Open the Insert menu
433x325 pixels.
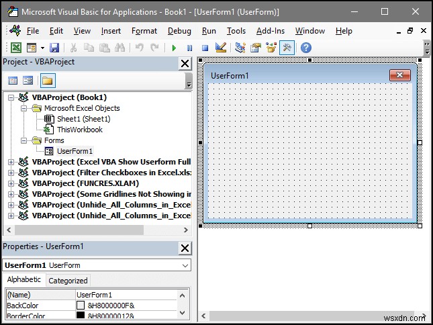(x=111, y=31)
